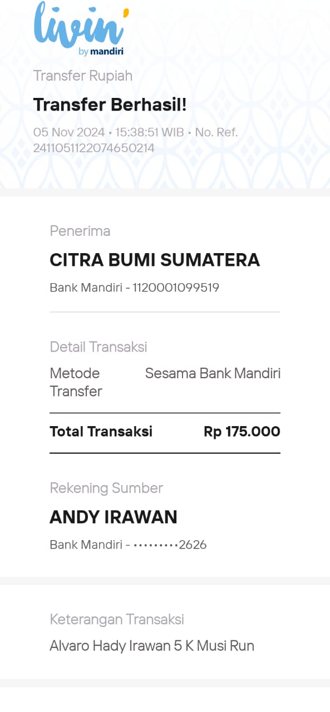
Task: Select recipient name CITRA BUMI SUMATERA
Action: 155,260
